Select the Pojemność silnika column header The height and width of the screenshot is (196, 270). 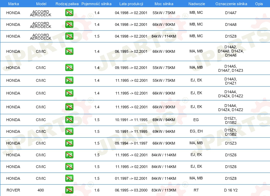coord(96,4)
